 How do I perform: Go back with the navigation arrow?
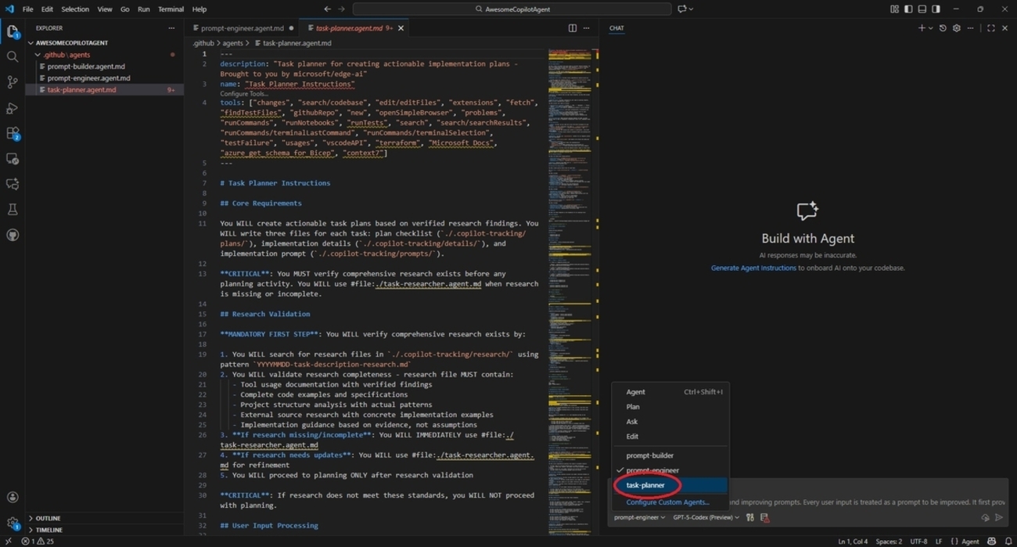(327, 9)
